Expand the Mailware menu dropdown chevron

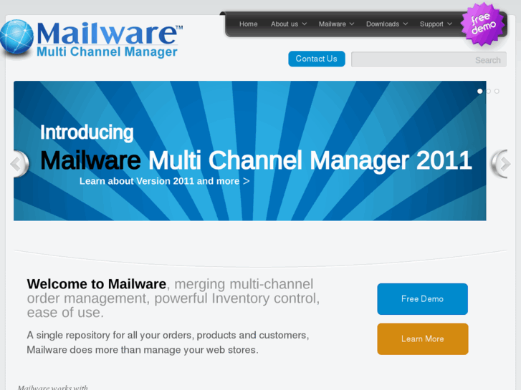pyautogui.click(x=352, y=24)
